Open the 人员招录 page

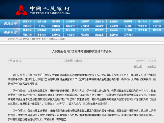click(85, 26)
